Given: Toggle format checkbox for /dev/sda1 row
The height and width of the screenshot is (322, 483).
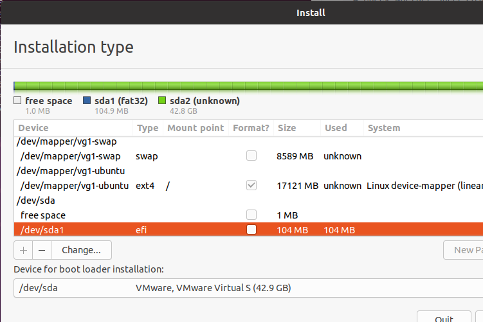Looking at the screenshot, I should 251,229.
